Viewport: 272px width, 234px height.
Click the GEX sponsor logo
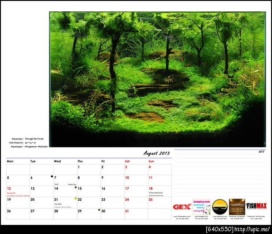click(x=182, y=207)
